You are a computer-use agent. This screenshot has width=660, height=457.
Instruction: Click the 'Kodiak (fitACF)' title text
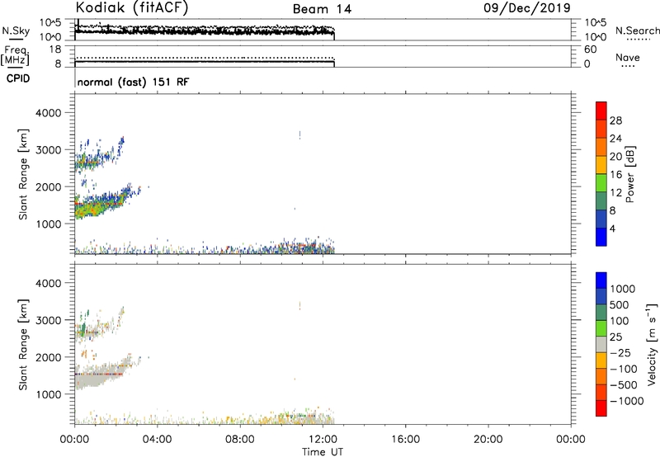point(131,7)
